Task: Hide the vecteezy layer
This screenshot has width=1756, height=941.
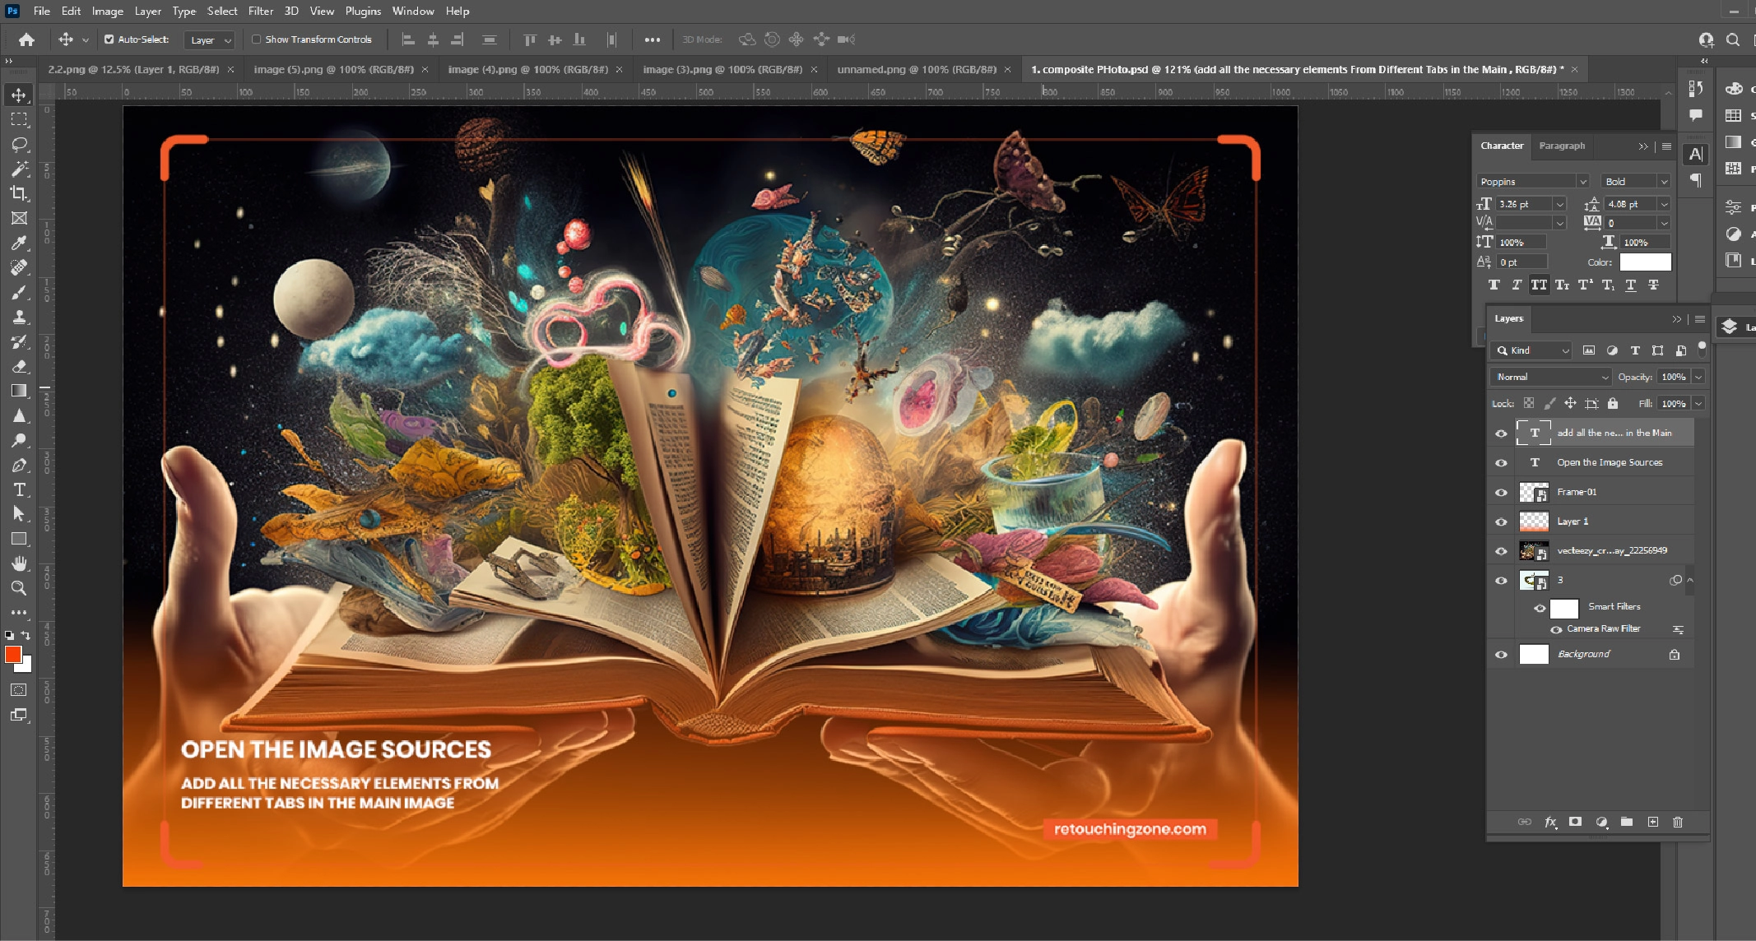Action: [1501, 551]
